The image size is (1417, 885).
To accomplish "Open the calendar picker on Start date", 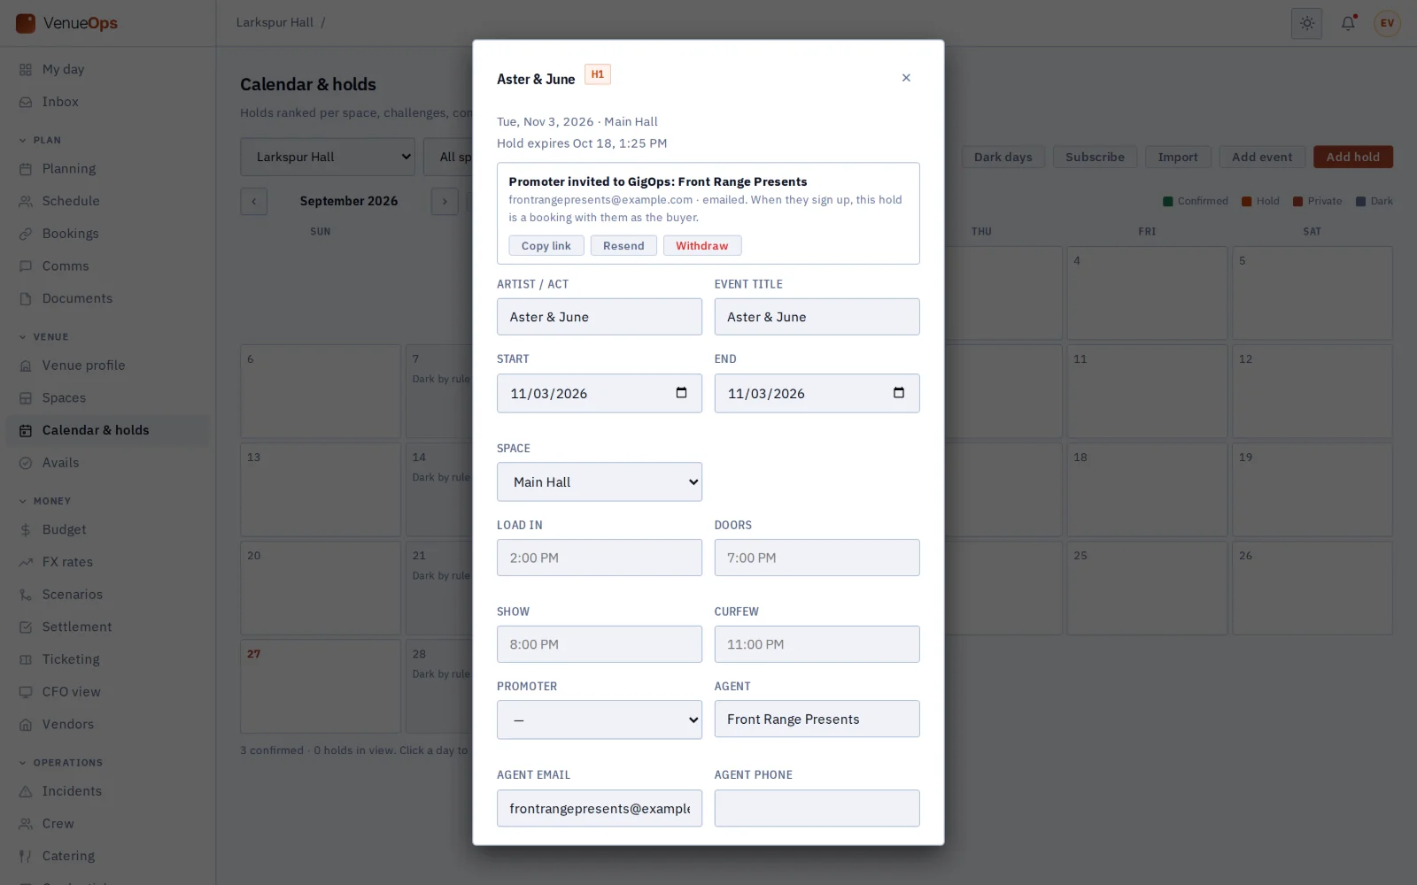I will pyautogui.click(x=681, y=393).
